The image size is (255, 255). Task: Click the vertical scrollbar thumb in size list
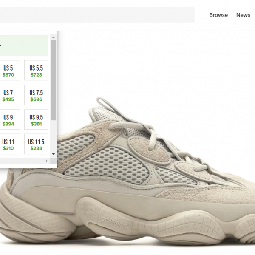coord(54,81)
